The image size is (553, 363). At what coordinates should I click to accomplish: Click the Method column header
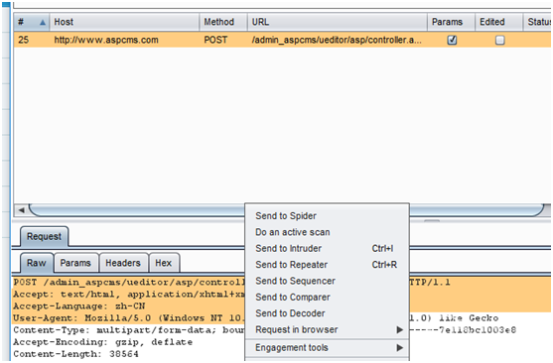coord(223,22)
